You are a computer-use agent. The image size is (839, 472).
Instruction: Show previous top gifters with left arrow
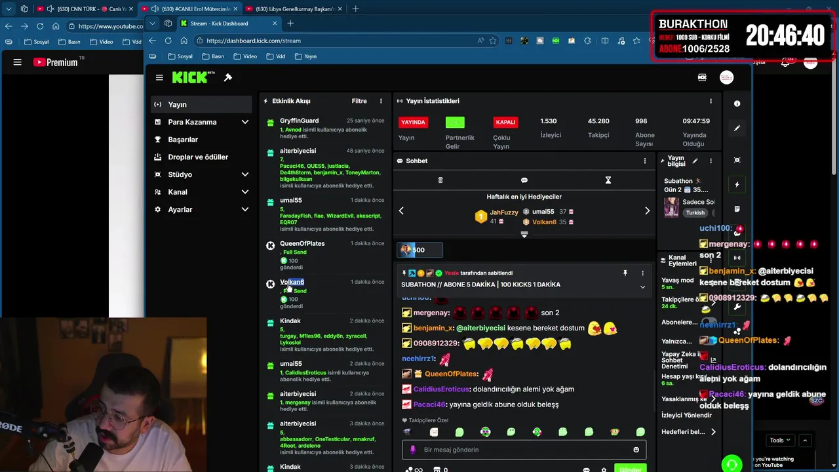(x=401, y=210)
